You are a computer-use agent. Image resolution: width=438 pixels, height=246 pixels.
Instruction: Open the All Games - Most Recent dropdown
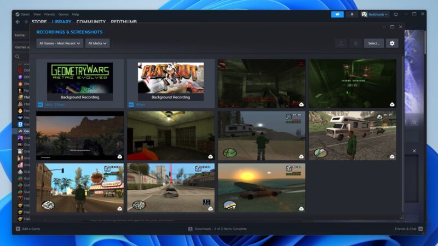click(60, 43)
